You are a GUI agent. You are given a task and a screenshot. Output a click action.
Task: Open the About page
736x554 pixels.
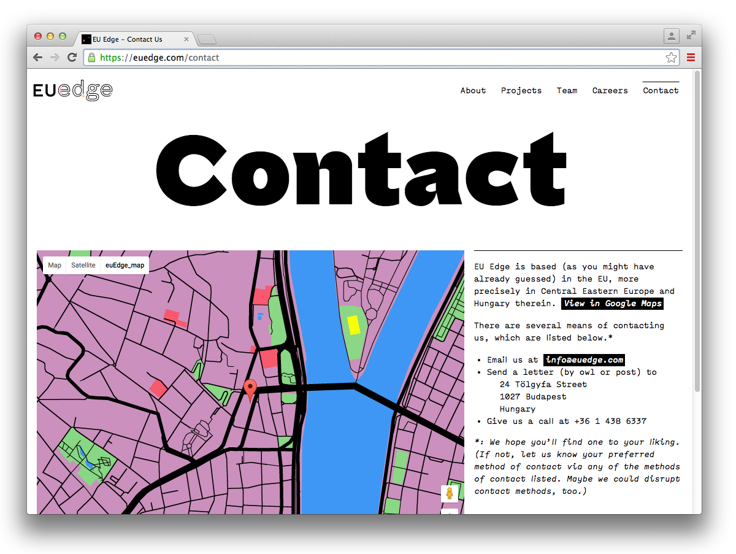pos(473,90)
